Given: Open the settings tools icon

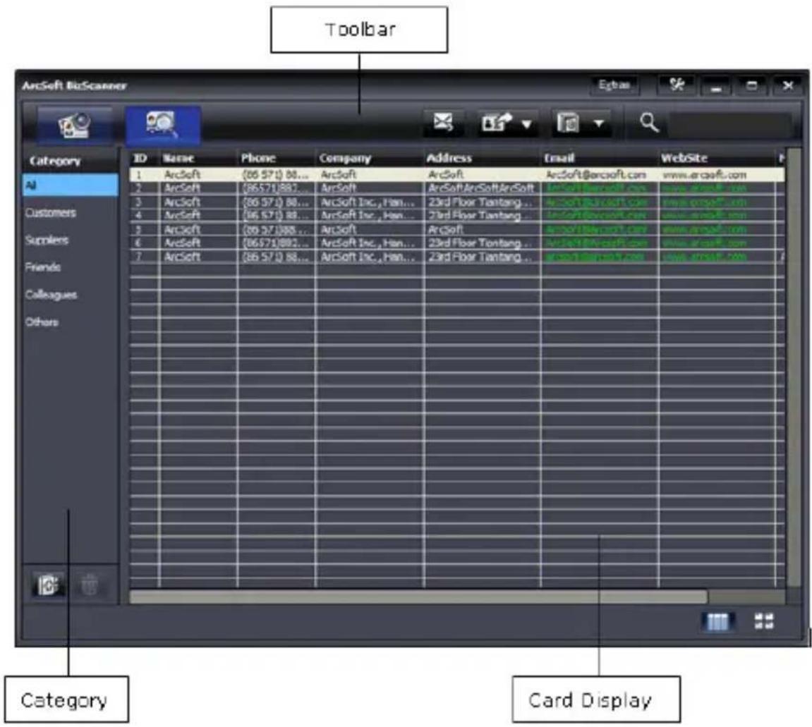Looking at the screenshot, I should tap(677, 85).
